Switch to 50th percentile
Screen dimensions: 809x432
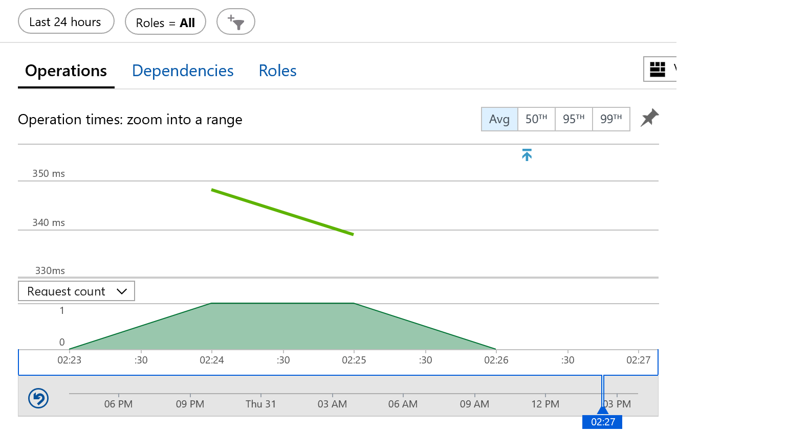(x=536, y=119)
